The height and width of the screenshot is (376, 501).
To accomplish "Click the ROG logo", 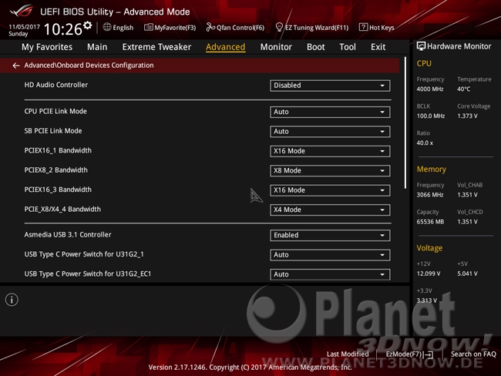I will [21, 11].
